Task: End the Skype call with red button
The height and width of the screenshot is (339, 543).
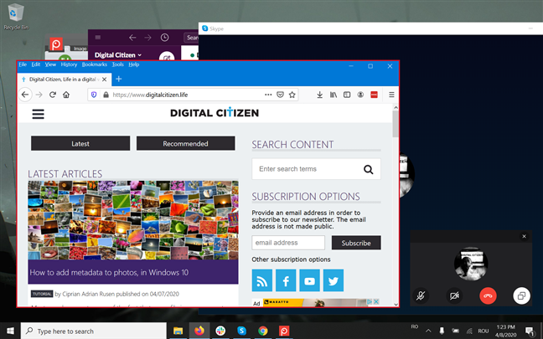Action: [488, 295]
